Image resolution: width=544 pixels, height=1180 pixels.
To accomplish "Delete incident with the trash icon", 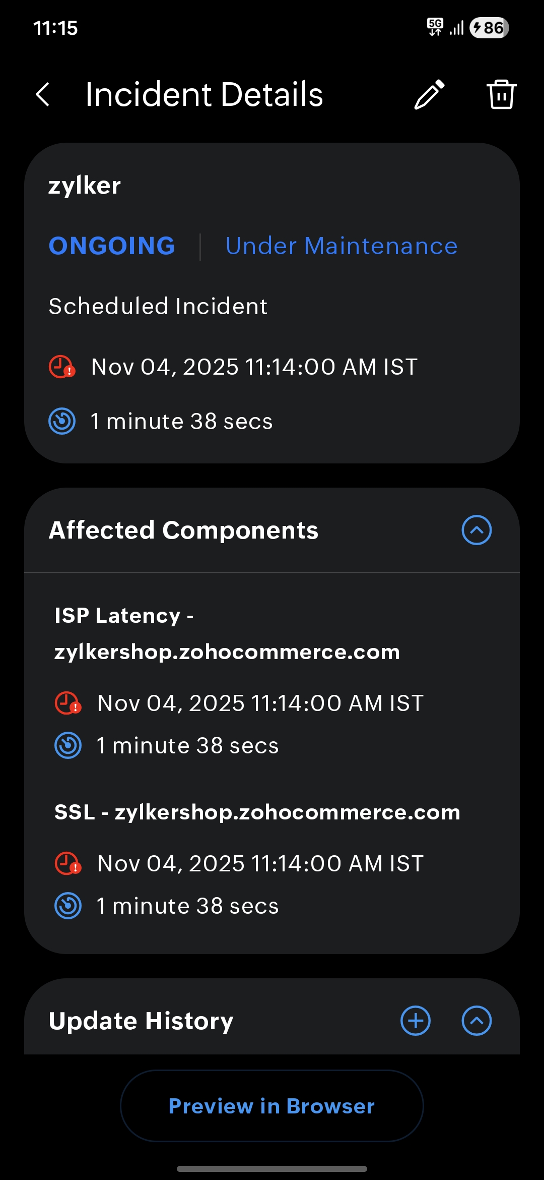I will click(501, 94).
